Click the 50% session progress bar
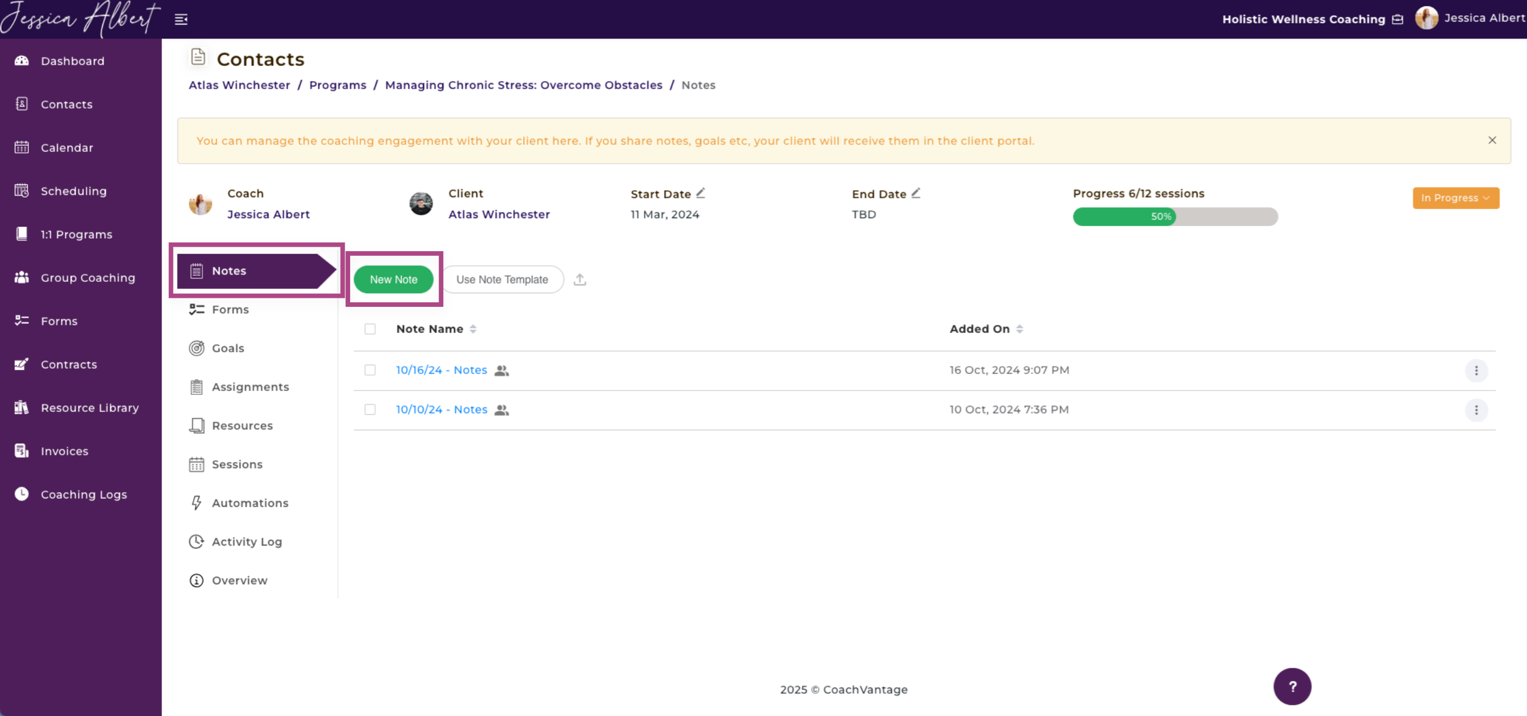Viewport: 1527px width, 716px height. (1175, 217)
